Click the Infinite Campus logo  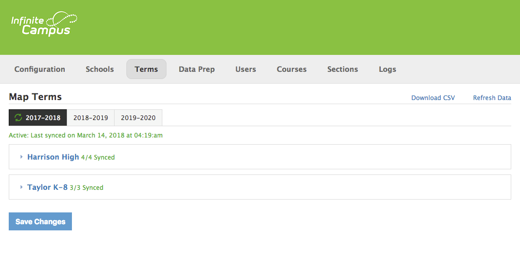pyautogui.click(x=44, y=25)
